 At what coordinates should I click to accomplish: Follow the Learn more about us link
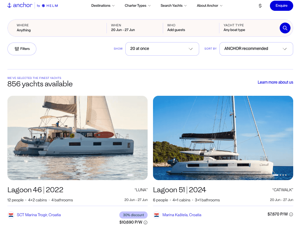[x=275, y=82]
